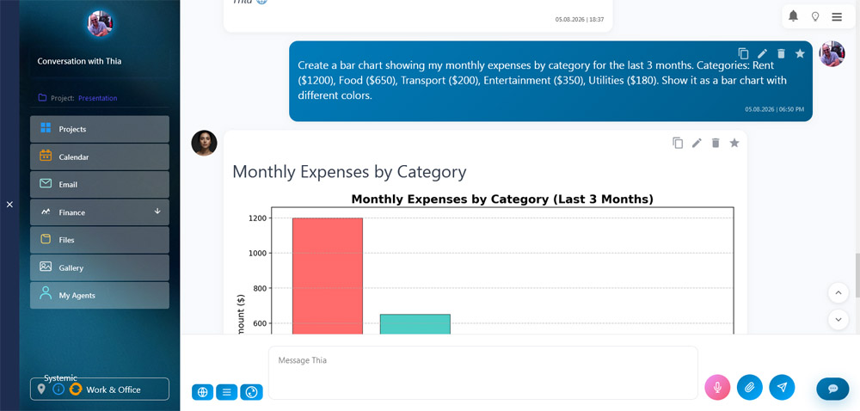Image resolution: width=860 pixels, height=411 pixels.
Task: Open Finance in the sidebar
Action: coord(99,212)
